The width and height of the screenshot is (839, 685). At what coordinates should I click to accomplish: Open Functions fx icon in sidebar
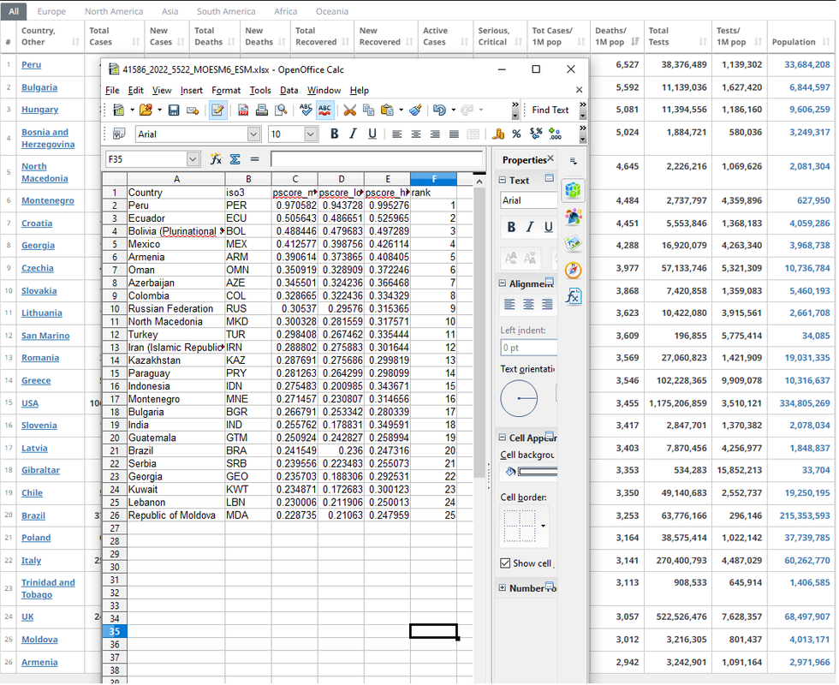click(x=573, y=296)
